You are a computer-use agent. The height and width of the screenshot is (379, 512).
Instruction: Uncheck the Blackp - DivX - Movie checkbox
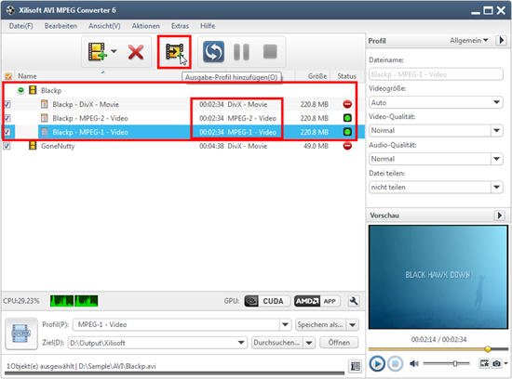tap(7, 104)
